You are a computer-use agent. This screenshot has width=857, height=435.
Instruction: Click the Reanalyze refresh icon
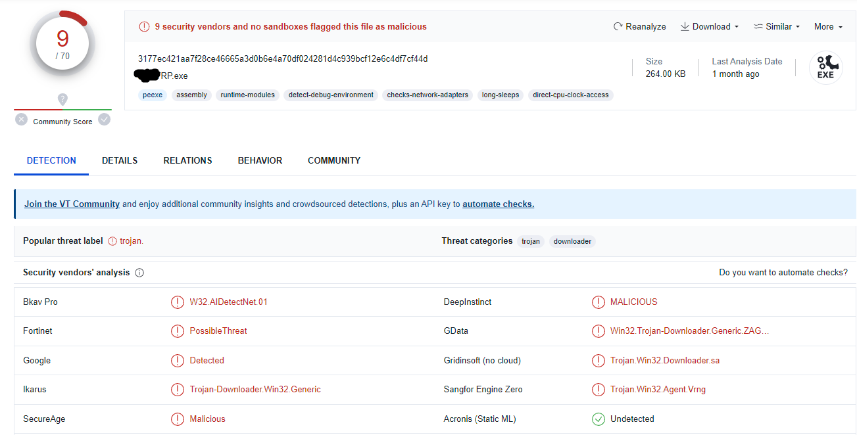tap(618, 27)
